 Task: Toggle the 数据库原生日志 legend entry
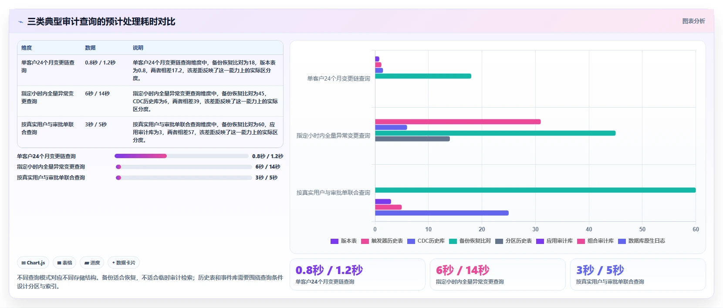642,241
